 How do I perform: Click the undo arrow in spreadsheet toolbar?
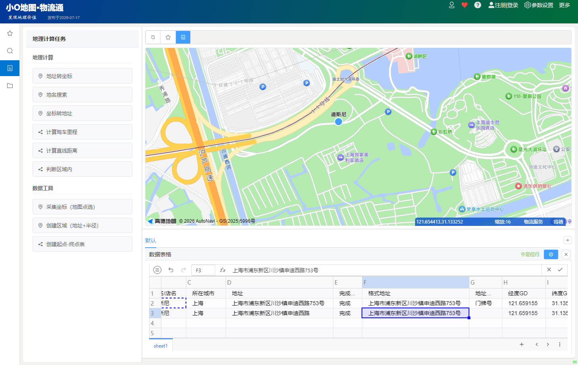[x=171, y=270]
